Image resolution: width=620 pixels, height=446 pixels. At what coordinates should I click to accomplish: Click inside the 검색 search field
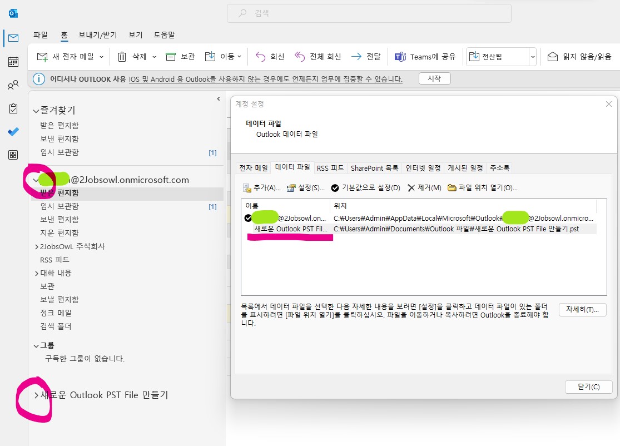click(x=368, y=13)
